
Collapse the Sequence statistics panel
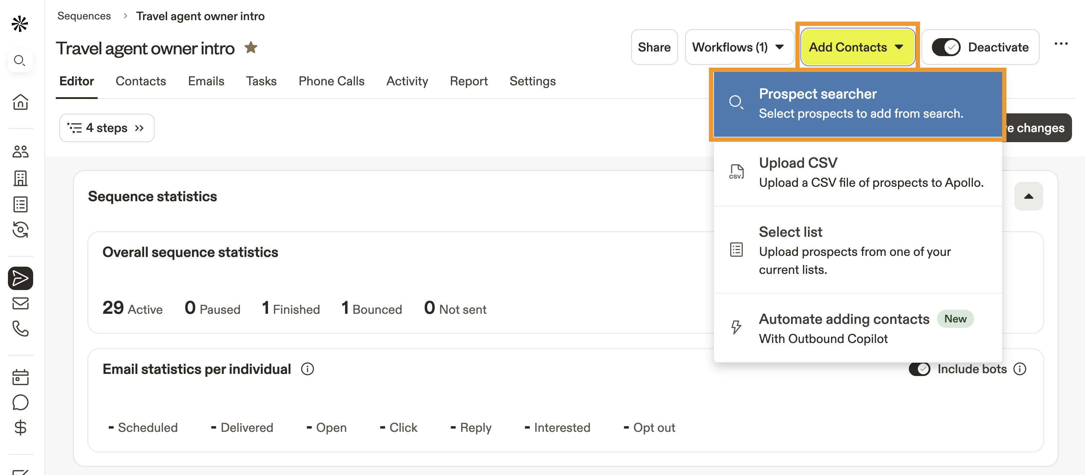point(1028,196)
